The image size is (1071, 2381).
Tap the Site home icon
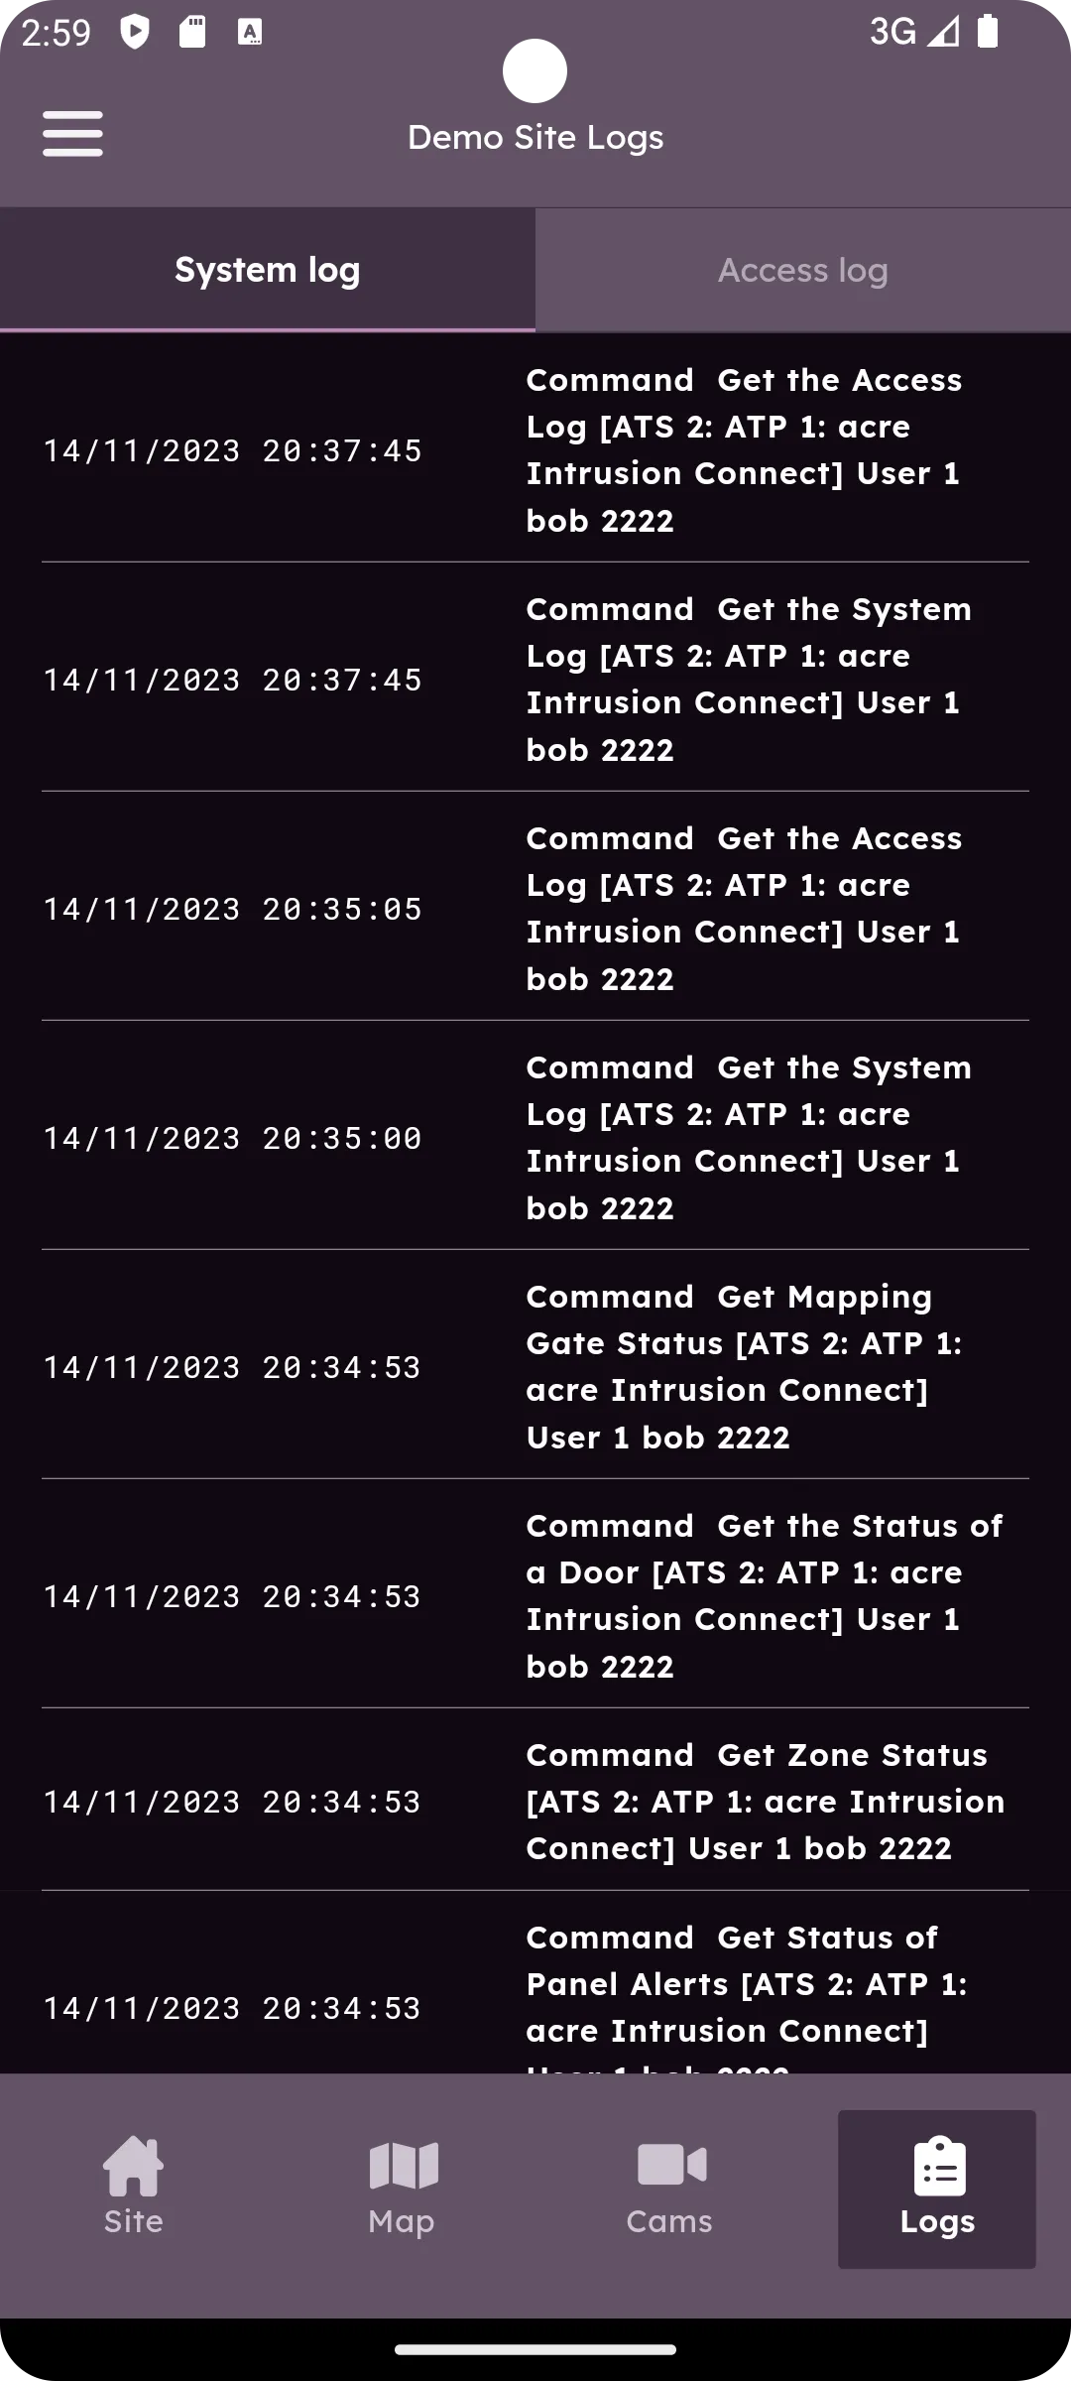click(133, 2167)
